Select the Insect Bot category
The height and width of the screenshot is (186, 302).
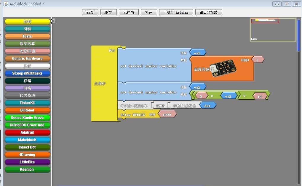tap(27, 147)
